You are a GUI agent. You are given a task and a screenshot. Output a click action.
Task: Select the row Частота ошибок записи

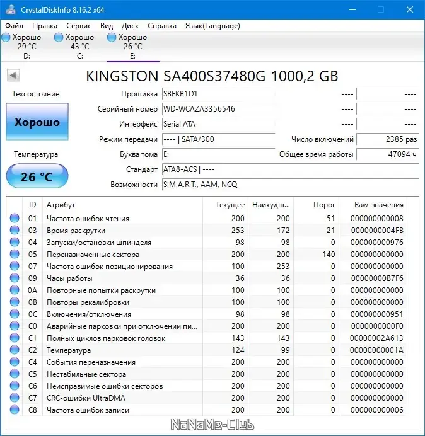tap(207, 410)
